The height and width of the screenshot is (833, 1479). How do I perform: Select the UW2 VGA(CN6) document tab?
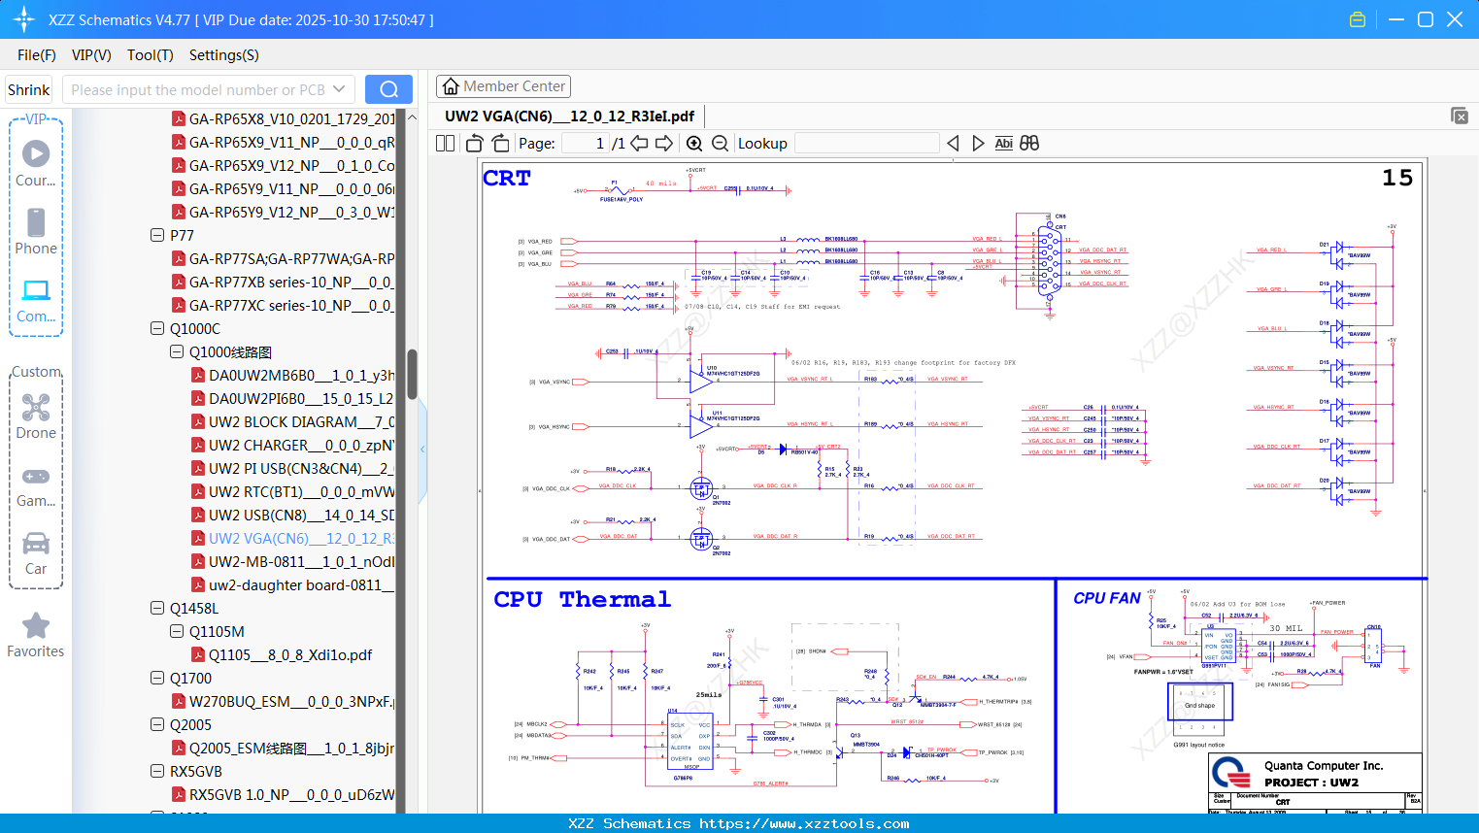click(x=570, y=117)
